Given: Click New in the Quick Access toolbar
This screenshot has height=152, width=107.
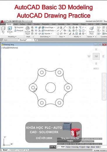Looking at the screenshot, I should (7, 21).
